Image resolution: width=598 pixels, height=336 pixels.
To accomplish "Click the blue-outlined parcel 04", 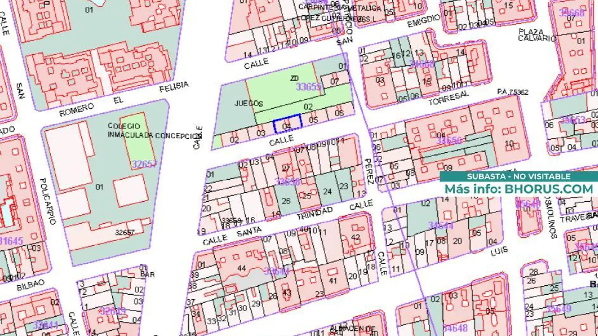I will point(287,124).
